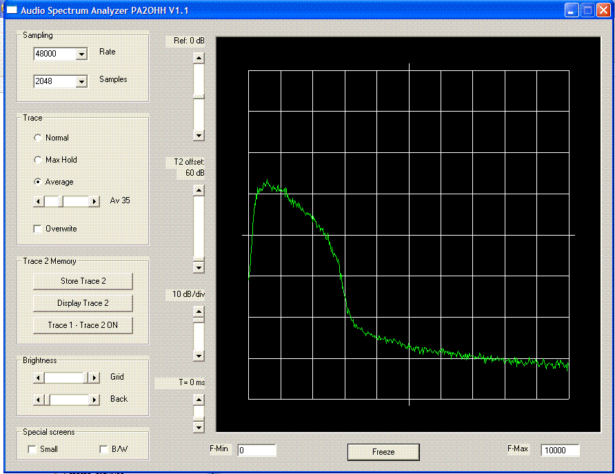The image size is (615, 474).
Task: Click the 60 dB T2 offset value
Action: [x=195, y=173]
